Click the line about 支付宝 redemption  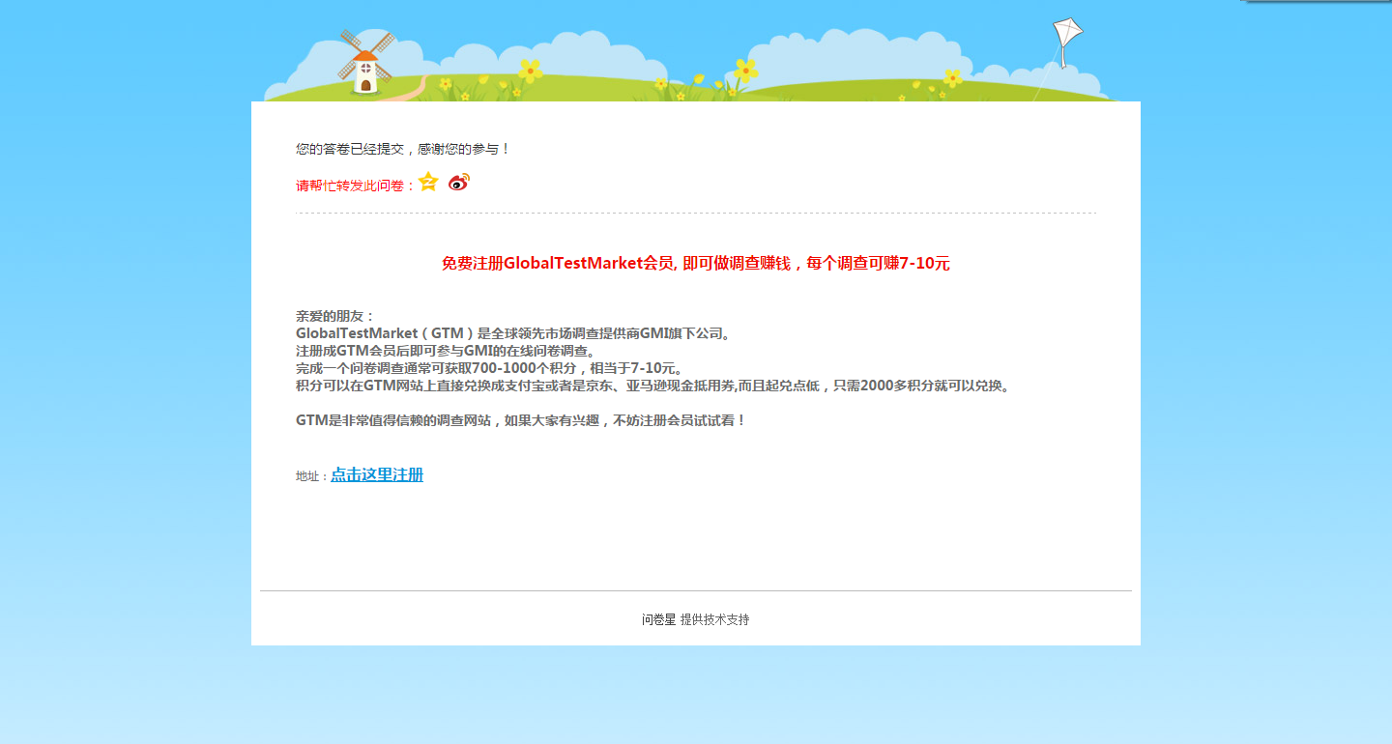[x=654, y=386]
